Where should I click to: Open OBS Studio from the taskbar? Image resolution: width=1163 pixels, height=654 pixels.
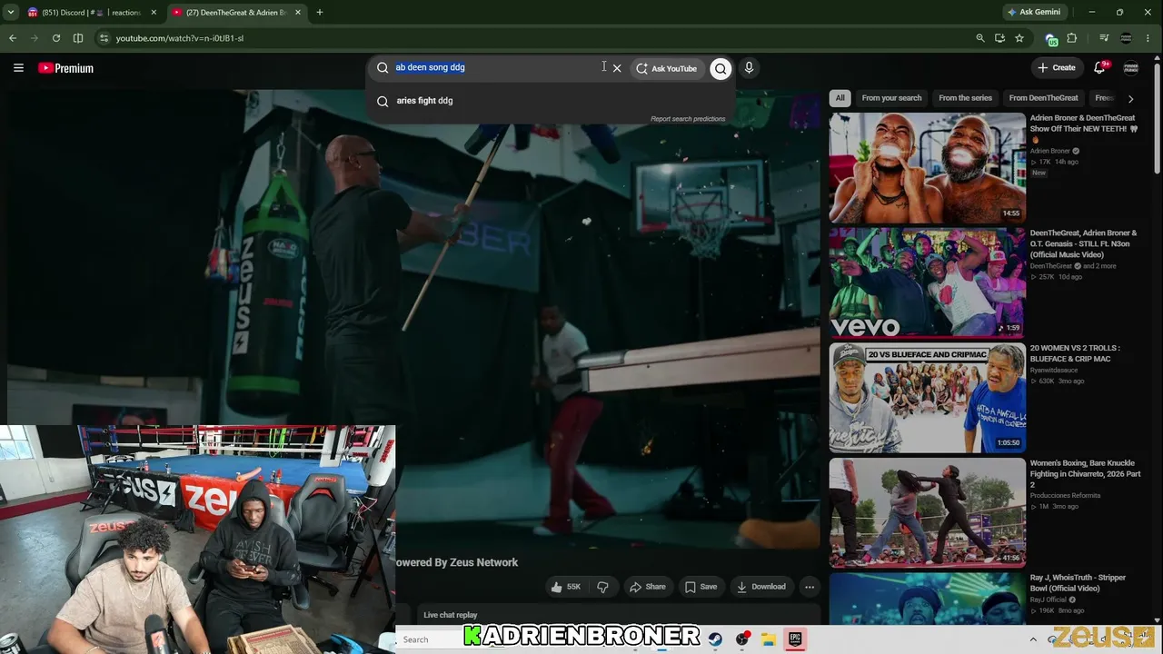(x=742, y=639)
